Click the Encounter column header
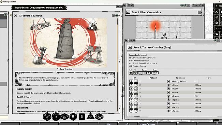222x125 pixels. 181,78
